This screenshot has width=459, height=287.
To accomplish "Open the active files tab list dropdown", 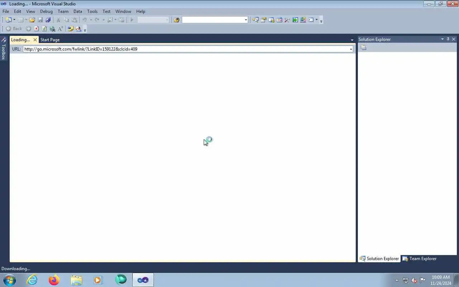I will (x=352, y=40).
